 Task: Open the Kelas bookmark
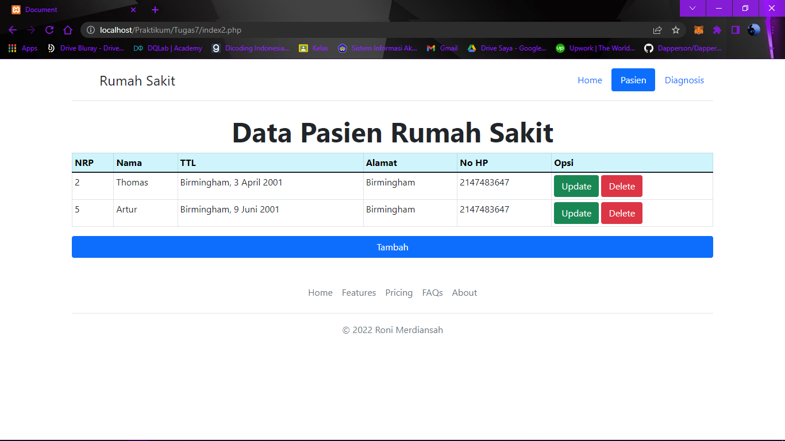pyautogui.click(x=314, y=48)
